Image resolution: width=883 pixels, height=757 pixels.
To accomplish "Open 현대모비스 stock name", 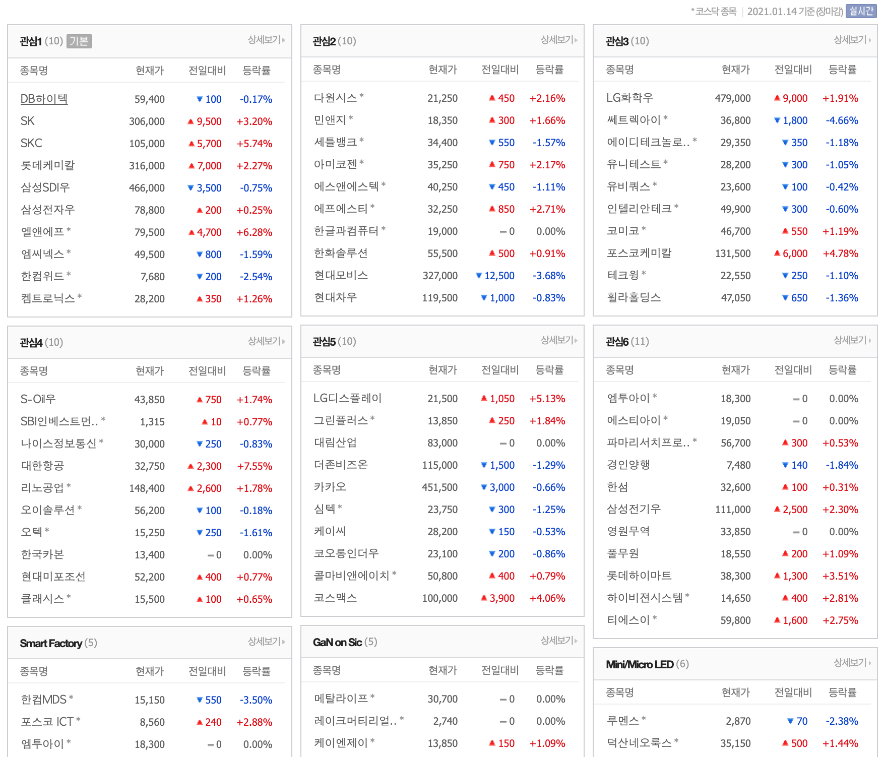I will [x=341, y=275].
